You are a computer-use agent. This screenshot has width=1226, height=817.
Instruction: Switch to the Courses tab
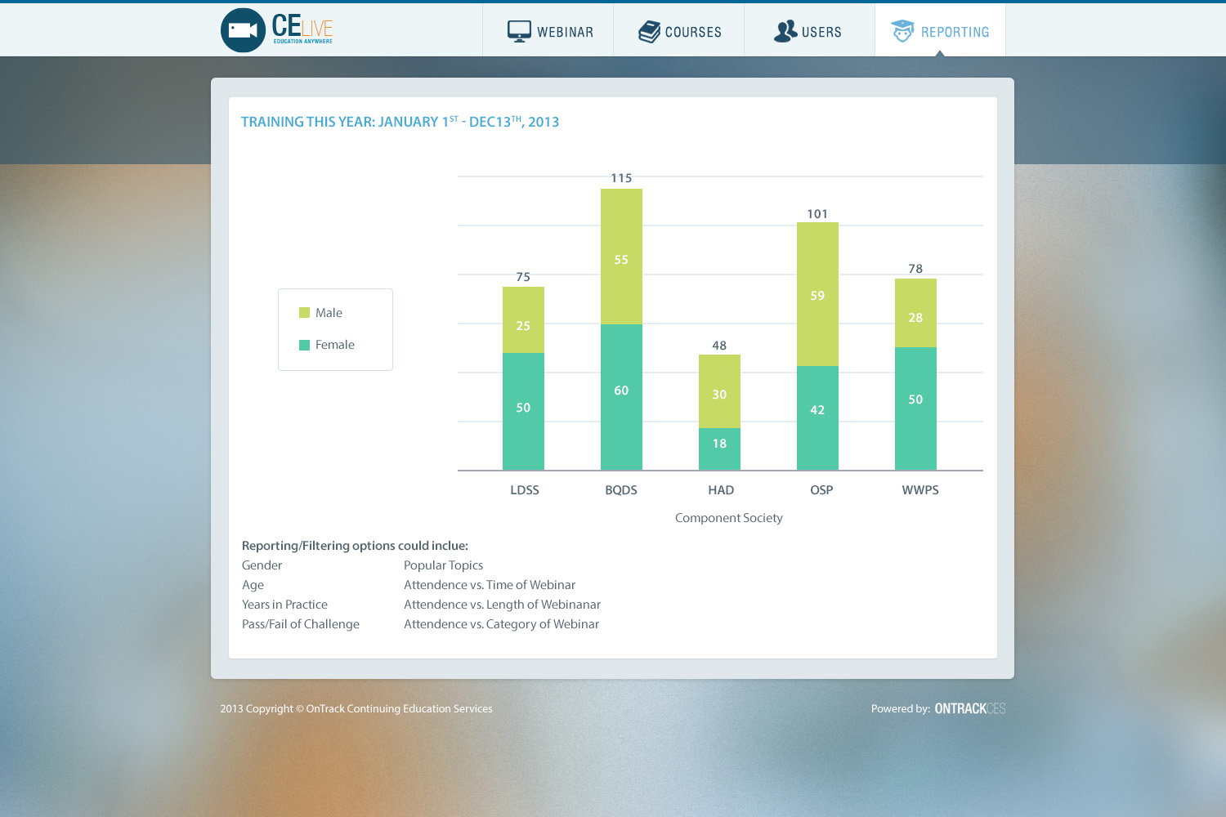point(693,32)
